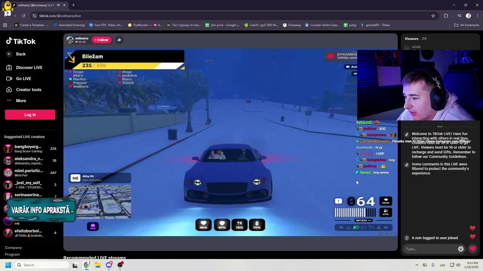The image size is (483, 271).
Task: Open Pixelhunter bookmark
Action: click(x=145, y=25)
